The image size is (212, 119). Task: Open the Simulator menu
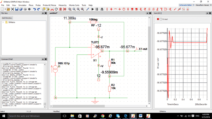point(22,5)
